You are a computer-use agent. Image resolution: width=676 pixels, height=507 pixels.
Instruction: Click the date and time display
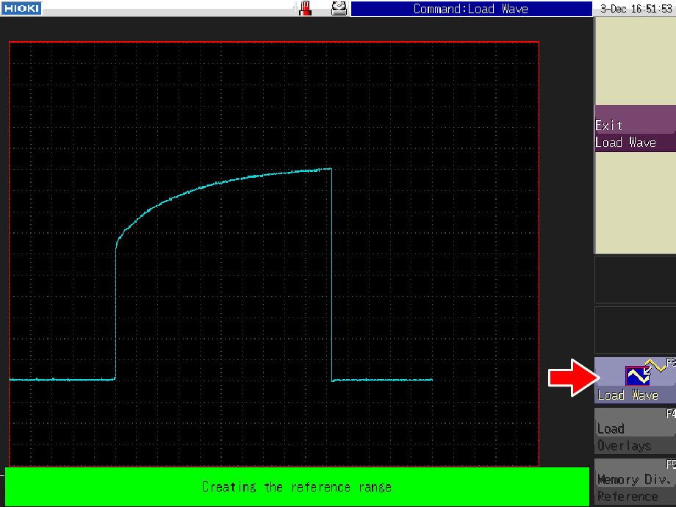(x=634, y=9)
